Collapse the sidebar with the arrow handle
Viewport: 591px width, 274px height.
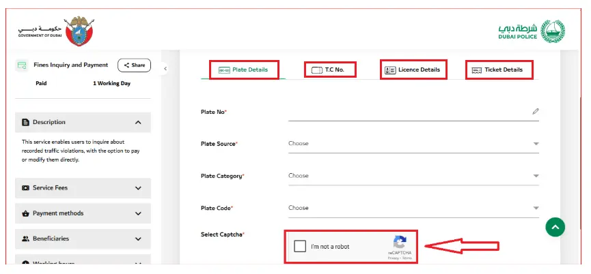pyautogui.click(x=165, y=68)
